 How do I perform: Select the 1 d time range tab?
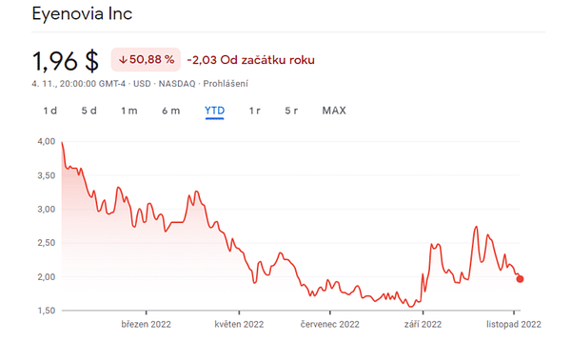(x=50, y=111)
